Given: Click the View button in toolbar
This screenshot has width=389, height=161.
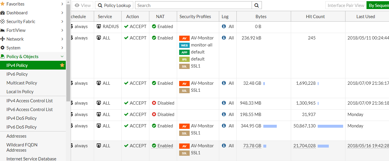Looking at the screenshot, I should (x=82, y=5).
